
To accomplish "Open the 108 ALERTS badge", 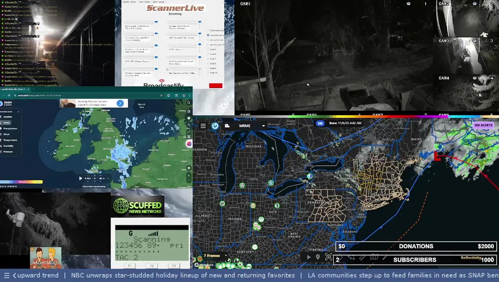I will tap(483, 125).
